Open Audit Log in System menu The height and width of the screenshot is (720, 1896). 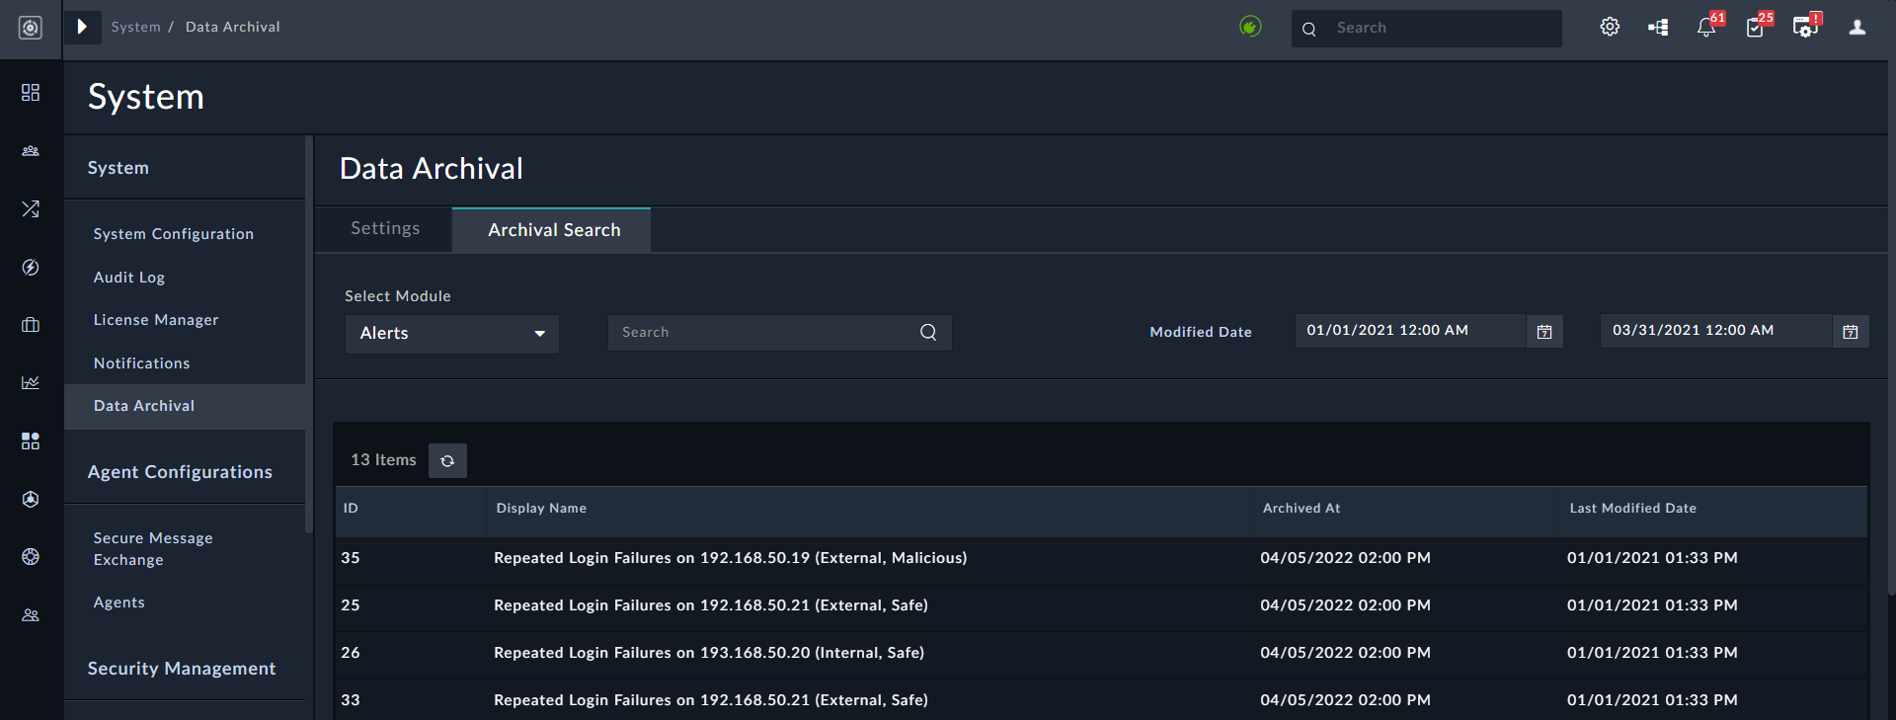[129, 278]
